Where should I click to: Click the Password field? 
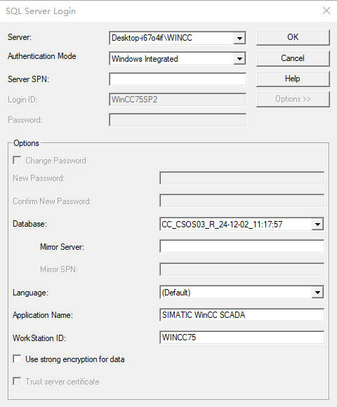178,120
